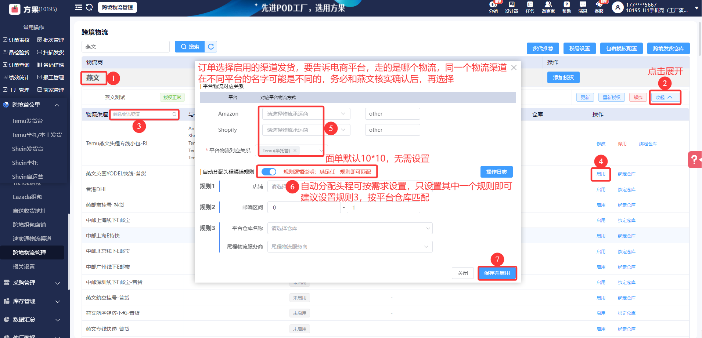
Task: Open the 平台仓库名称 dropdown
Action: pos(350,228)
